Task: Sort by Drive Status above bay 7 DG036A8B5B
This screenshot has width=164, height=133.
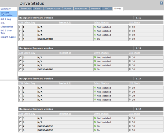Action: click(101, 114)
